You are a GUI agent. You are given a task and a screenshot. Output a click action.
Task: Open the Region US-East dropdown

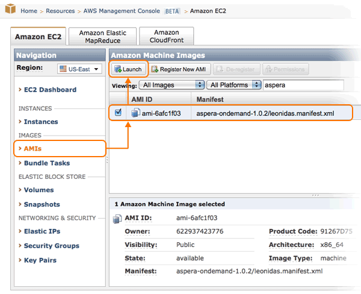pyautogui.click(x=79, y=69)
